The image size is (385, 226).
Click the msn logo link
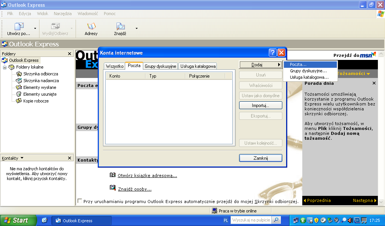click(368, 55)
